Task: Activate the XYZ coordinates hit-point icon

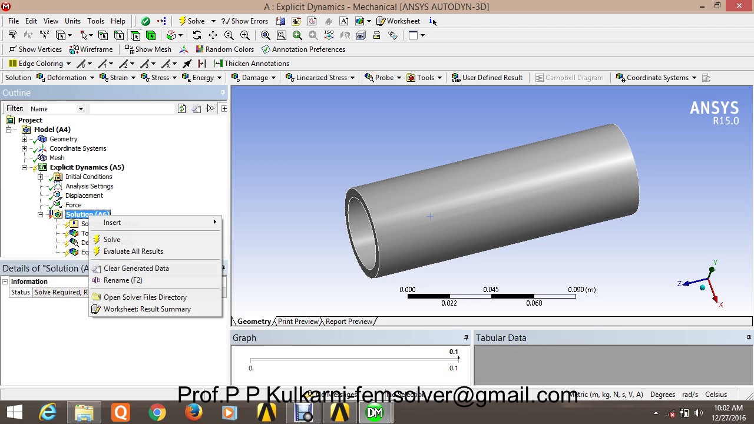Action: click(x=44, y=35)
